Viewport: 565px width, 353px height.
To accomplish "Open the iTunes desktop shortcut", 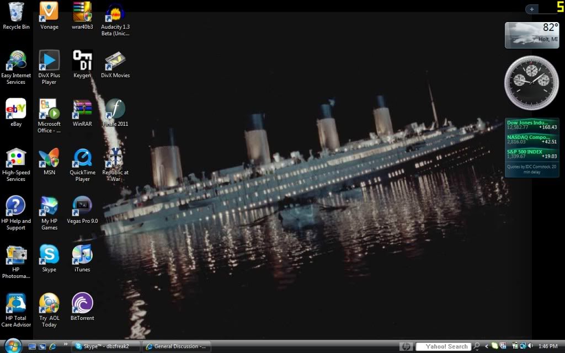I will coord(82,255).
